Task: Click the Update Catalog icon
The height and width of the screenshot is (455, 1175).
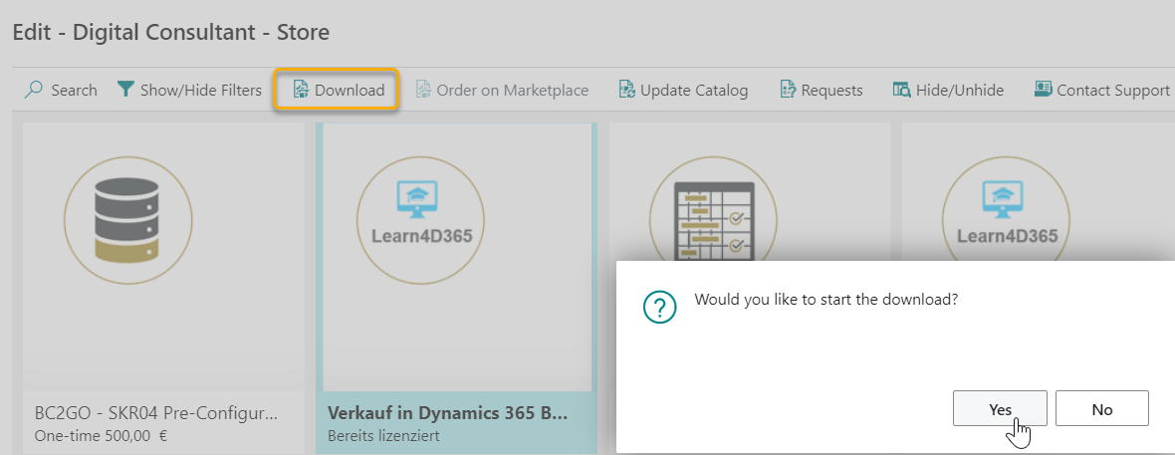Action: point(626,90)
